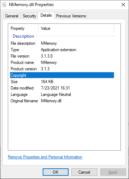The height and width of the screenshot is (179, 129).
Task: Select the Date modified row
Action: tap(62, 88)
